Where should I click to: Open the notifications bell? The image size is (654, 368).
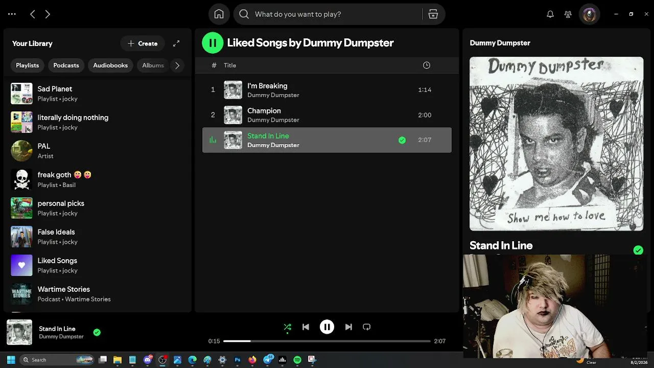(550, 14)
